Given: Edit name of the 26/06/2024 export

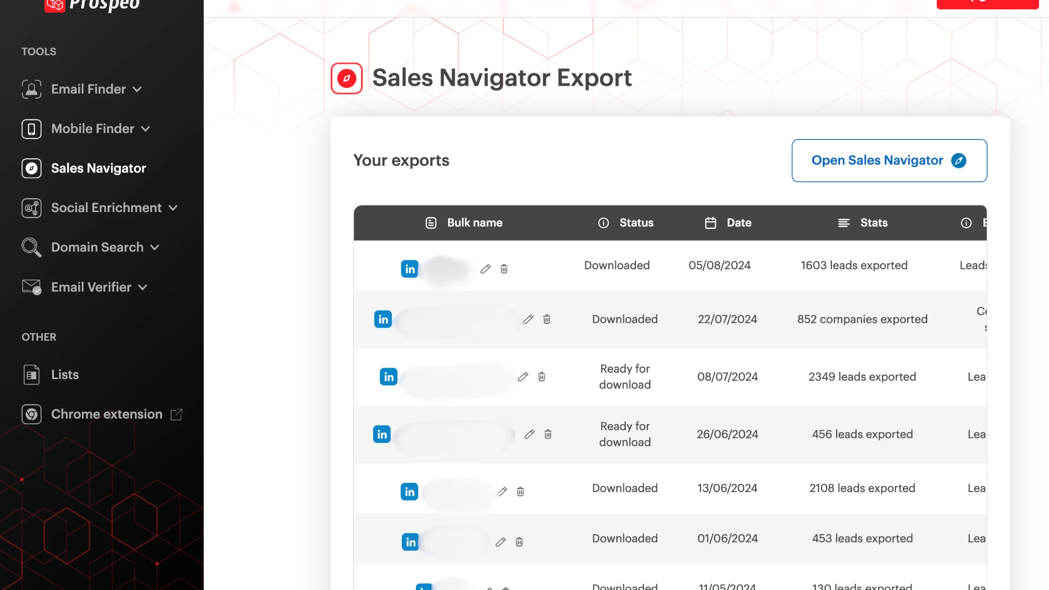Looking at the screenshot, I should [530, 435].
